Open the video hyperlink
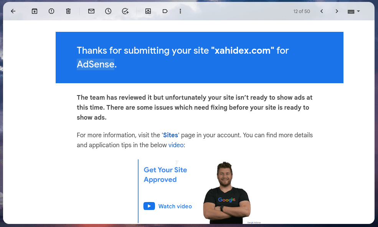 [176, 145]
